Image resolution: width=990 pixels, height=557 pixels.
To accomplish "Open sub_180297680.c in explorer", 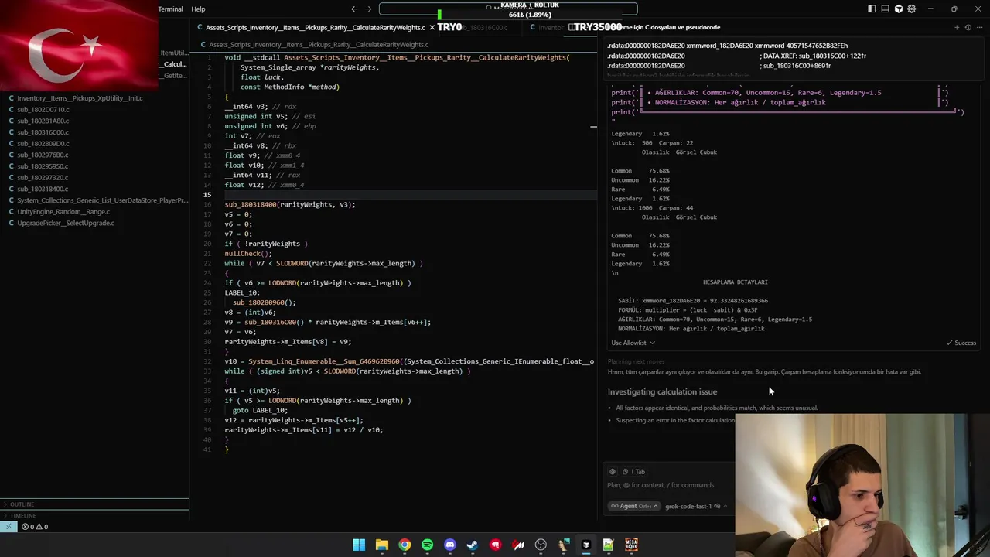I will tap(43, 155).
